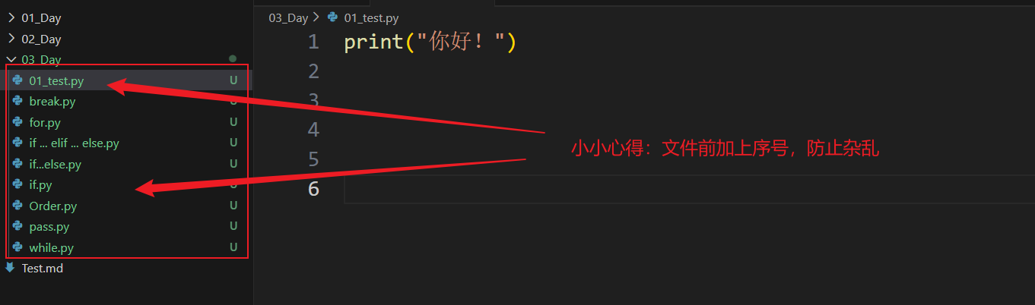Click the Python icon beside 01_test.py

[17, 80]
